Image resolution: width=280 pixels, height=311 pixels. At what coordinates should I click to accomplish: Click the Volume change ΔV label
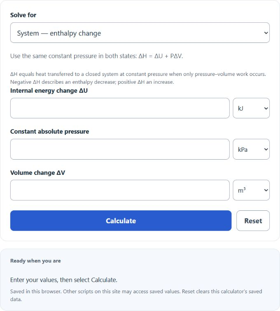pyautogui.click(x=37, y=172)
